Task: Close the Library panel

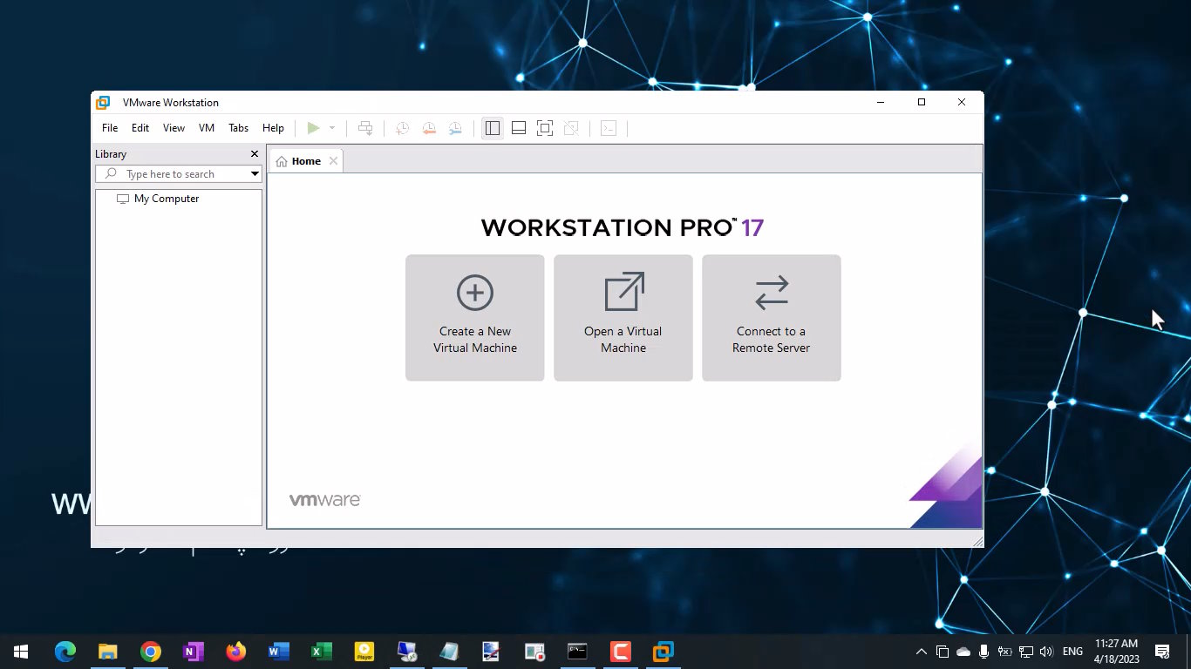Action: pyautogui.click(x=255, y=154)
